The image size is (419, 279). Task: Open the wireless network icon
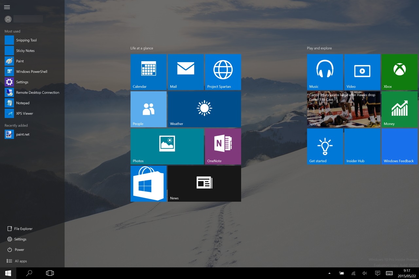click(354, 273)
